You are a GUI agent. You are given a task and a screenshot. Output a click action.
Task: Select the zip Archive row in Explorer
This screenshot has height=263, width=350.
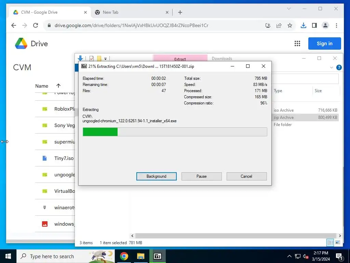point(306,117)
